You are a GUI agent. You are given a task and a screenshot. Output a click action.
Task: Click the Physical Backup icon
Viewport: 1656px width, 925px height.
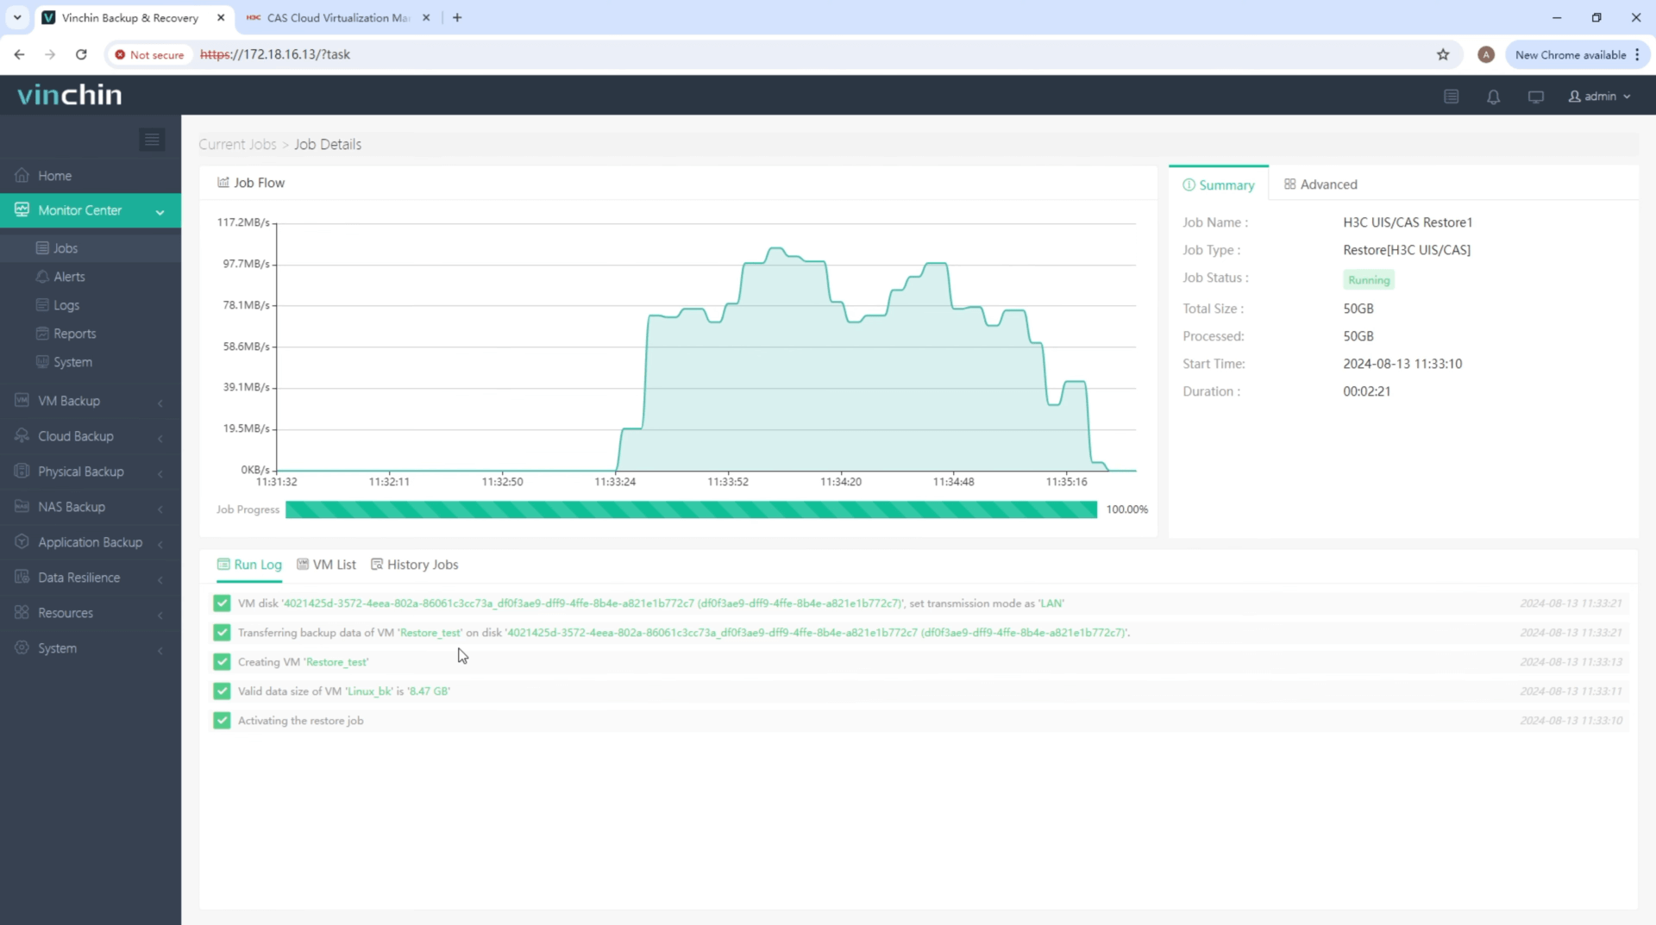pos(22,471)
